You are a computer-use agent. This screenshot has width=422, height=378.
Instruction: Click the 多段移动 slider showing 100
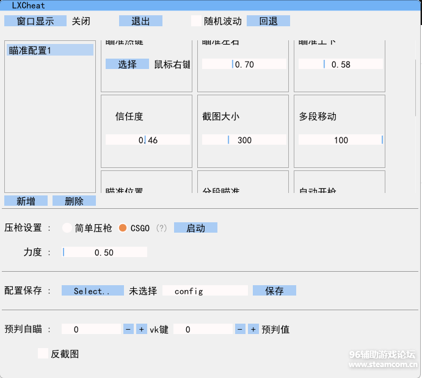(x=341, y=140)
